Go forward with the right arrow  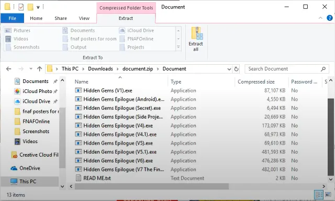pos(21,69)
